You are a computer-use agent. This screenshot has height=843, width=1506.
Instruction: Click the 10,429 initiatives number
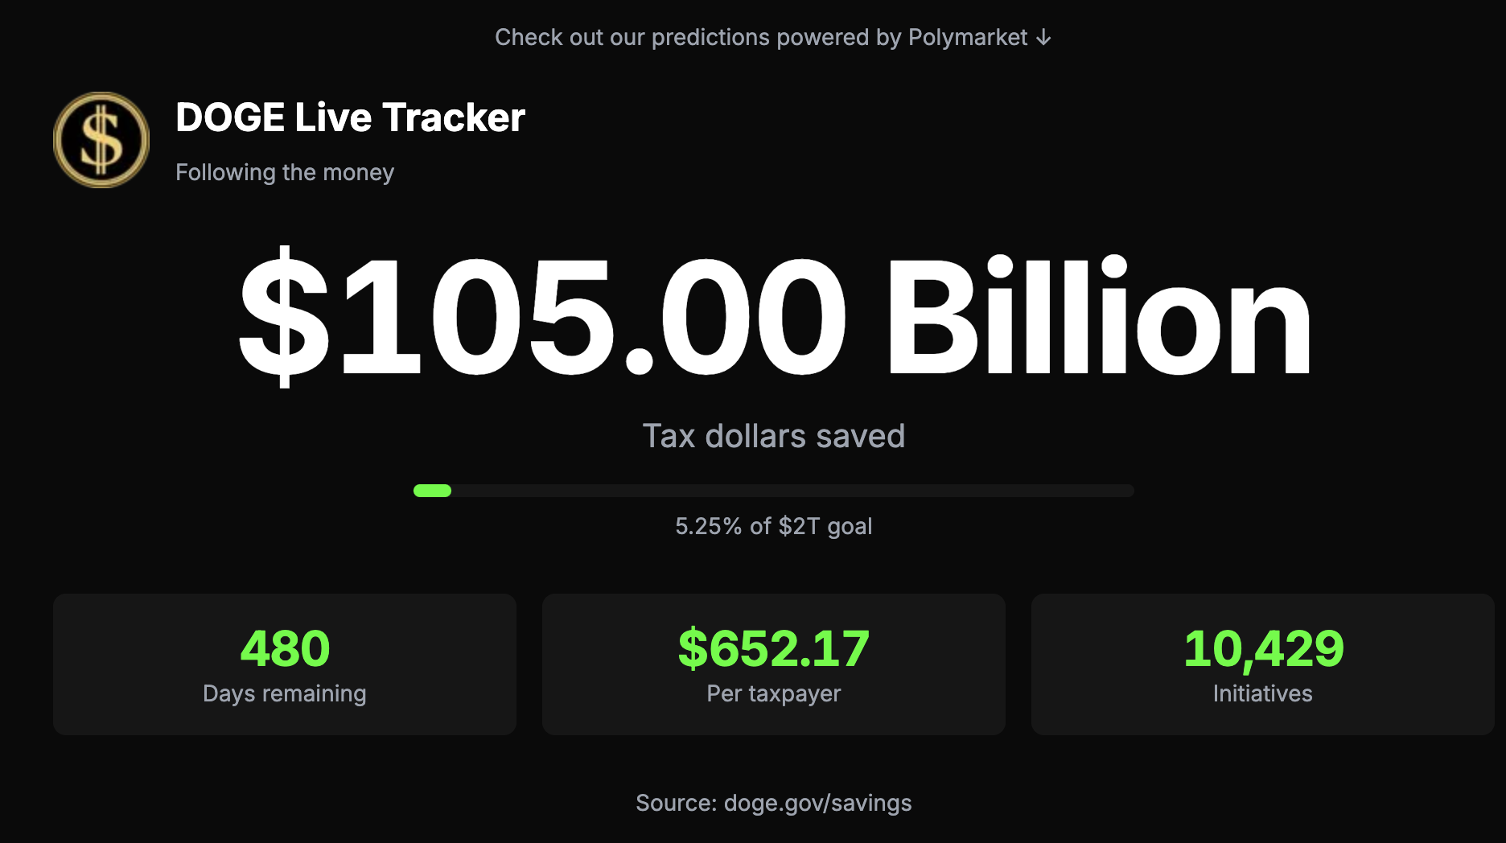coord(1263,648)
